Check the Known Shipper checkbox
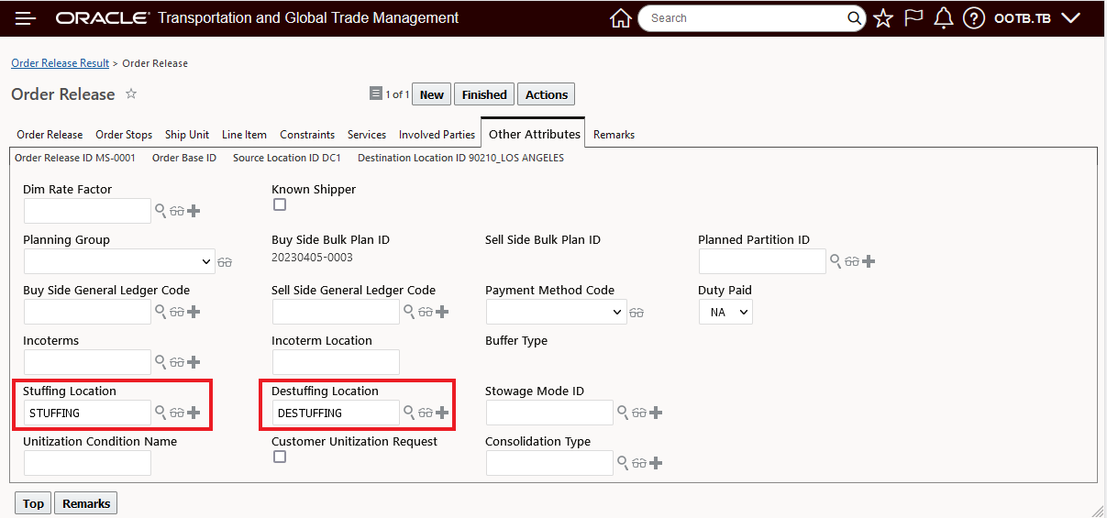Image resolution: width=1107 pixels, height=518 pixels. coord(280,204)
